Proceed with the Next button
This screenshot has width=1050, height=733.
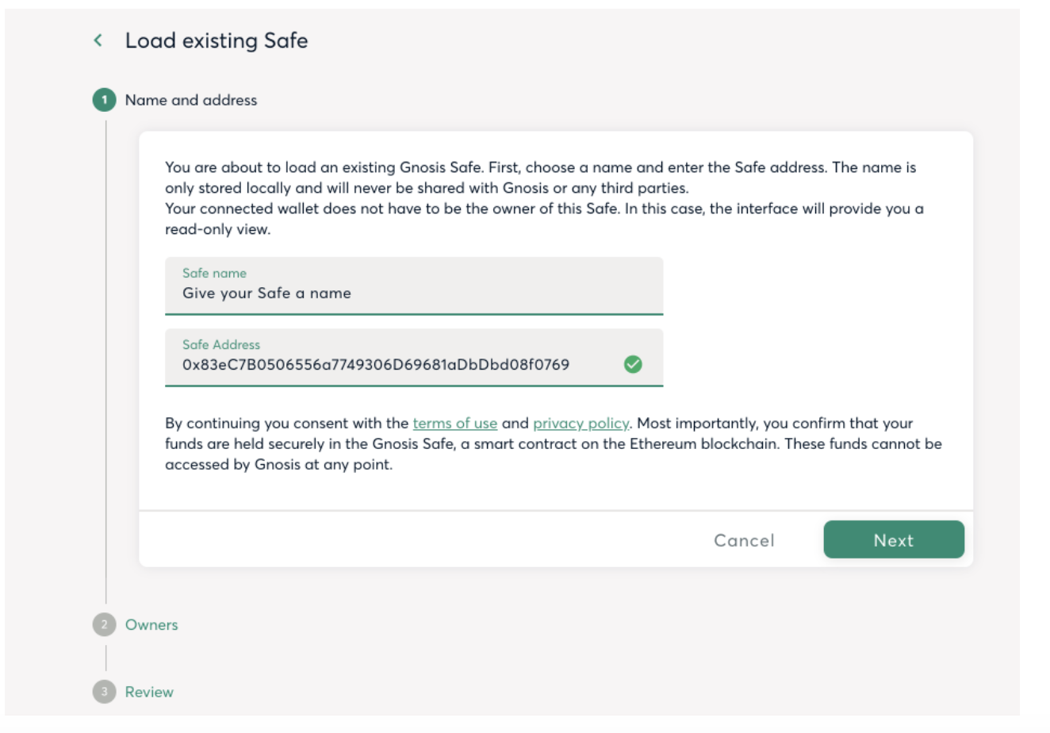[x=894, y=539]
